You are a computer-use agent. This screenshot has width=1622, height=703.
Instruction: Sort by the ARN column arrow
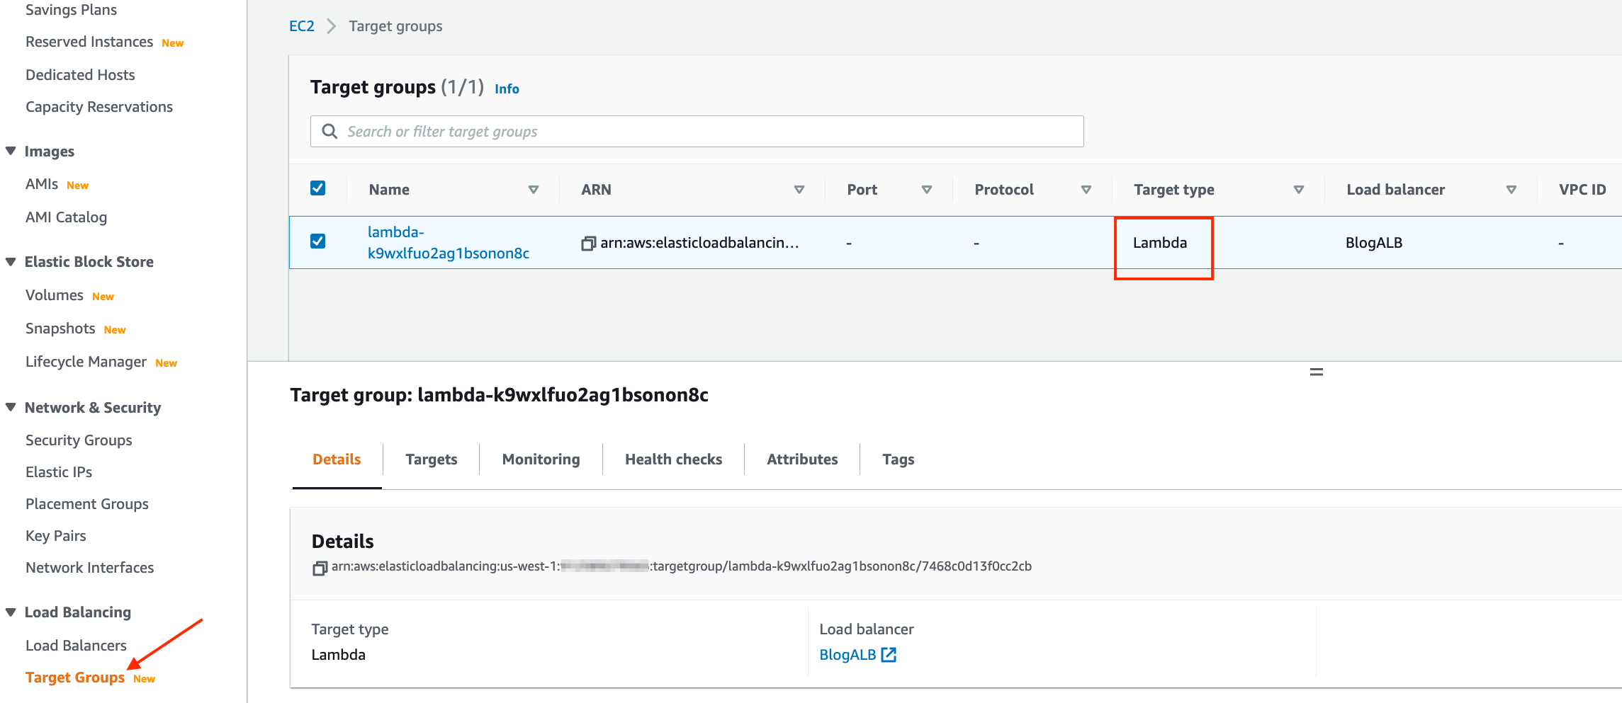click(799, 190)
